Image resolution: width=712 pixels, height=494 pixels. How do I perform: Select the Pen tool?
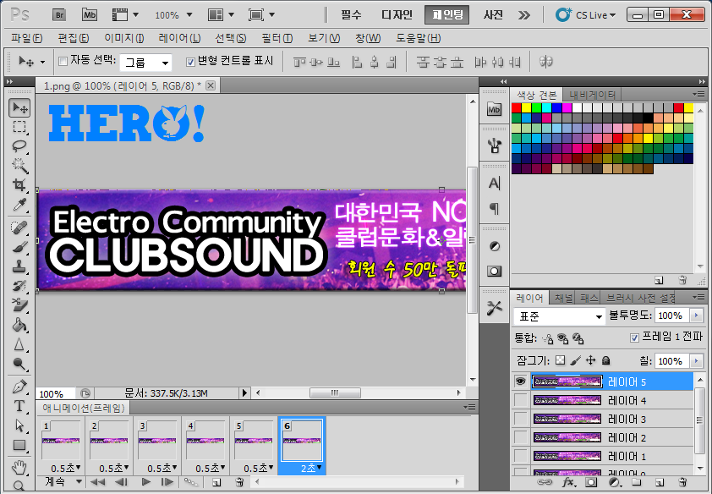(19, 387)
